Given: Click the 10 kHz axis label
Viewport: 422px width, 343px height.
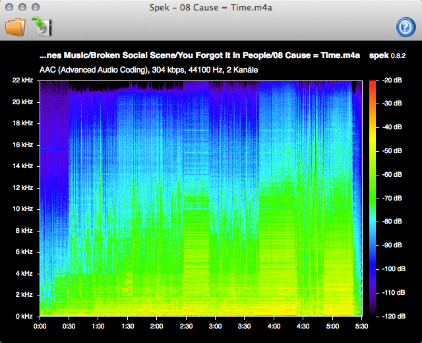Looking at the screenshot, I should [x=23, y=208].
